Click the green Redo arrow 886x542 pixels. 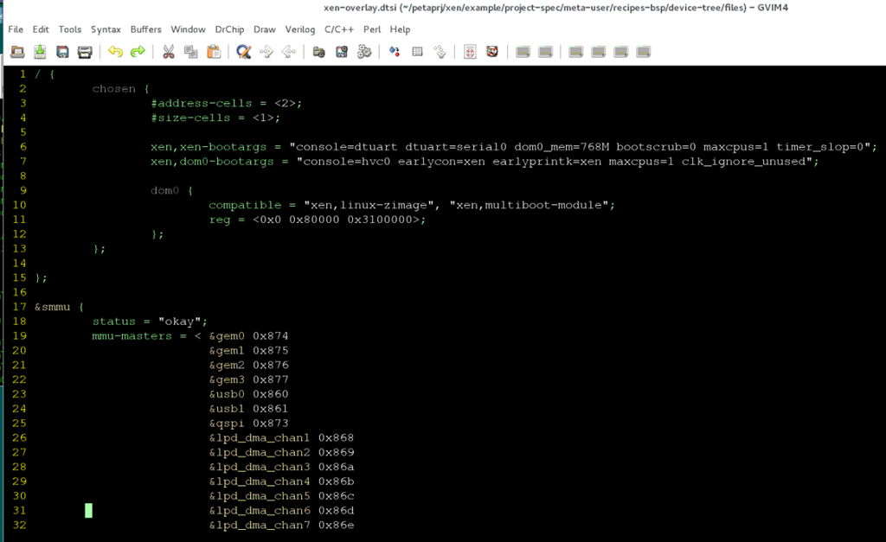(138, 52)
